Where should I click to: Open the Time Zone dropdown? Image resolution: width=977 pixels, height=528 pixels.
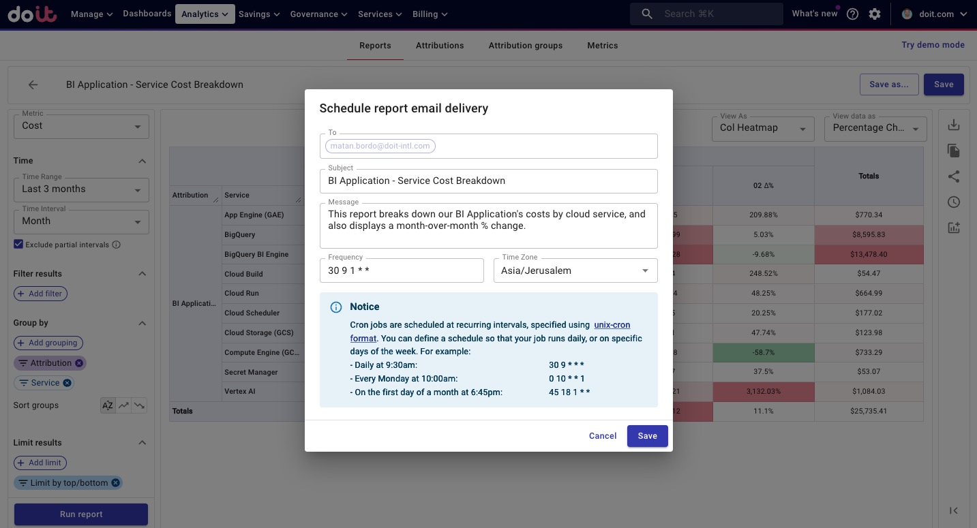coord(575,270)
